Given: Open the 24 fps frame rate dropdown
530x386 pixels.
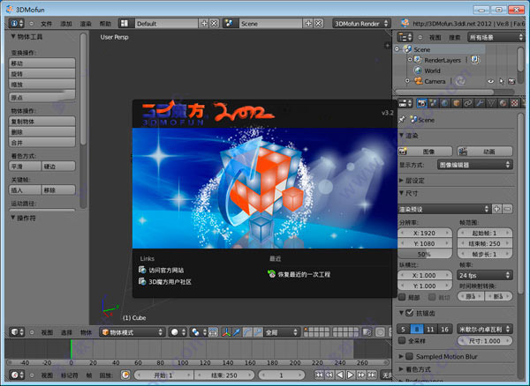Looking at the screenshot, I should [485, 275].
